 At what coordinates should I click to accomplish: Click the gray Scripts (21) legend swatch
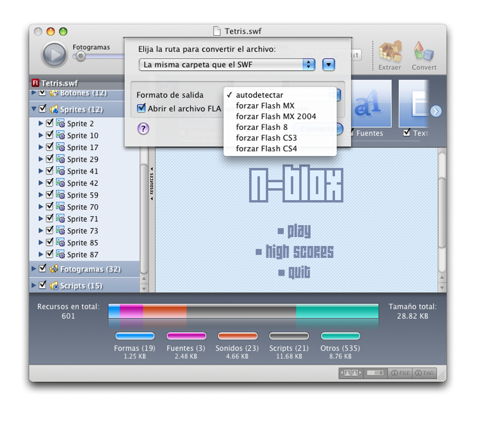289,336
